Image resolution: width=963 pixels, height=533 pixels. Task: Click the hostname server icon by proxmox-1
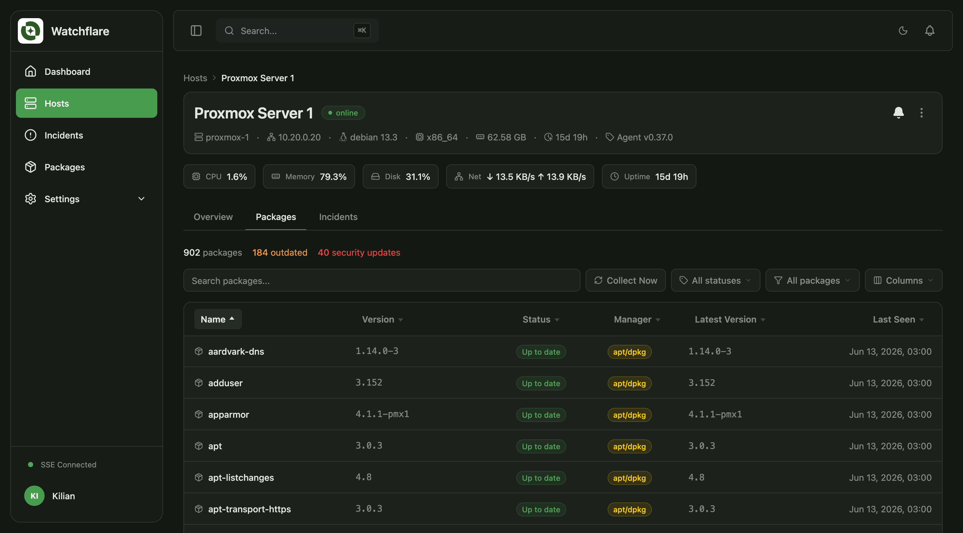coord(198,137)
